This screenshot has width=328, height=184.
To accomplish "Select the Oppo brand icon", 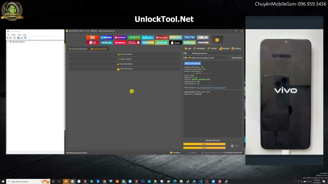I will point(134,37).
